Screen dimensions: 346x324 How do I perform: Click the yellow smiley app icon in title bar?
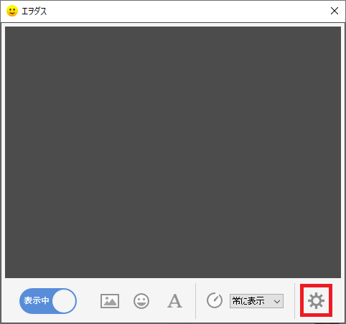[12, 11]
